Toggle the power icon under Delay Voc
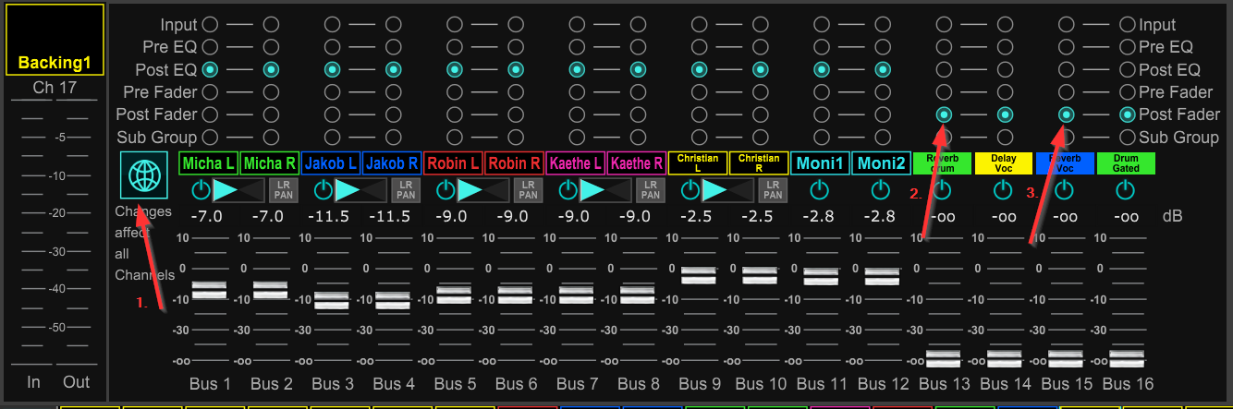Viewport: 1233px width, 409px height. click(1003, 190)
